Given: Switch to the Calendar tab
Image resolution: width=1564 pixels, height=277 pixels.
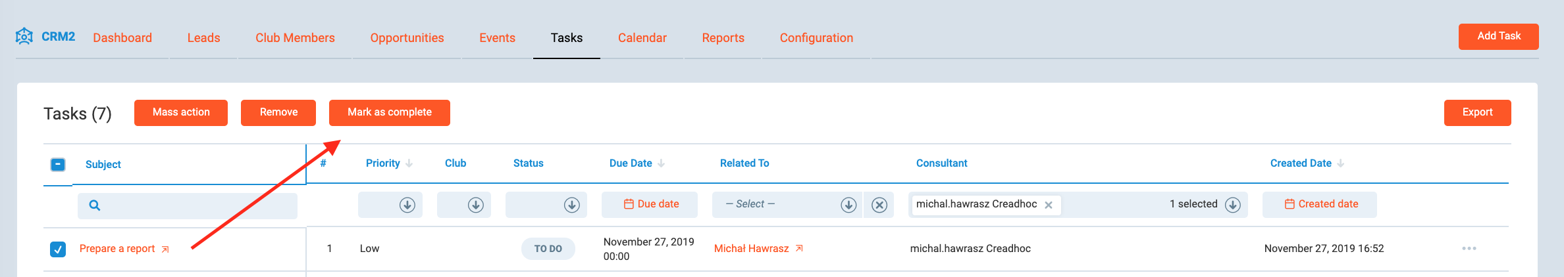Looking at the screenshot, I should point(642,38).
